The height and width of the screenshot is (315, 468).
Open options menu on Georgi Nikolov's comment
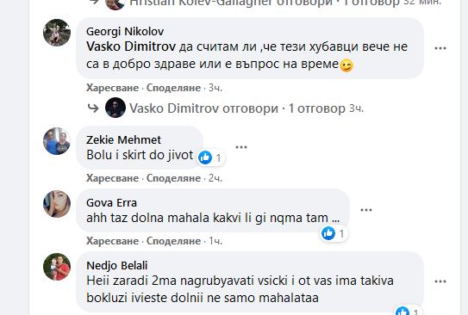click(440, 48)
